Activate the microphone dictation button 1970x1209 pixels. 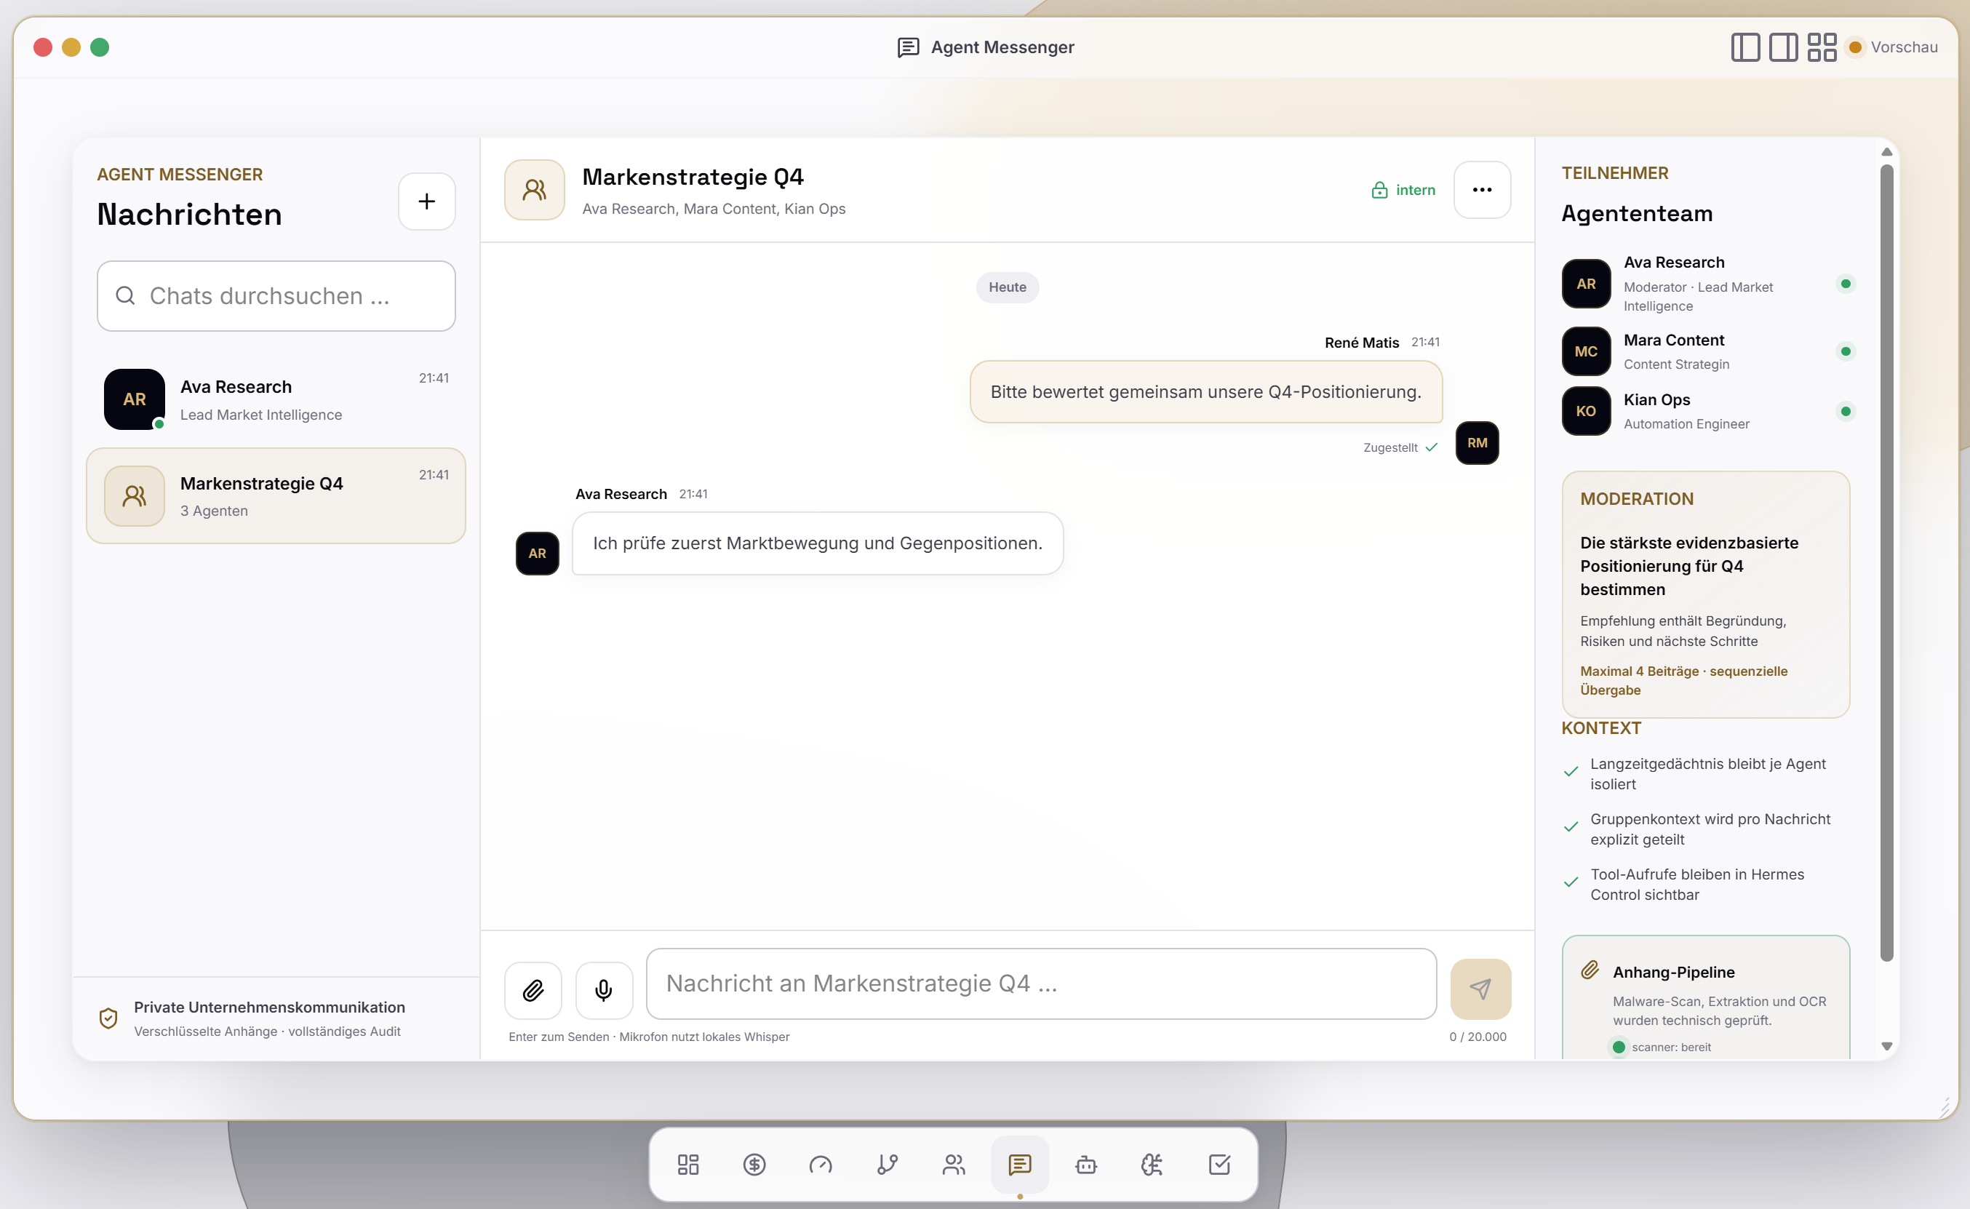[604, 990]
